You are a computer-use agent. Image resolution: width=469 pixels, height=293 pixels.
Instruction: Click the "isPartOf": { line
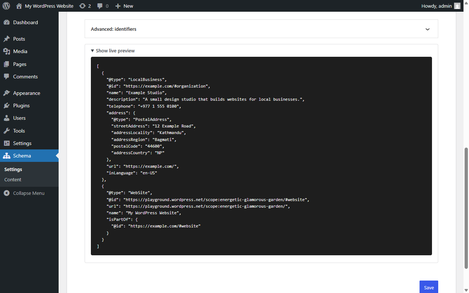click(122, 219)
